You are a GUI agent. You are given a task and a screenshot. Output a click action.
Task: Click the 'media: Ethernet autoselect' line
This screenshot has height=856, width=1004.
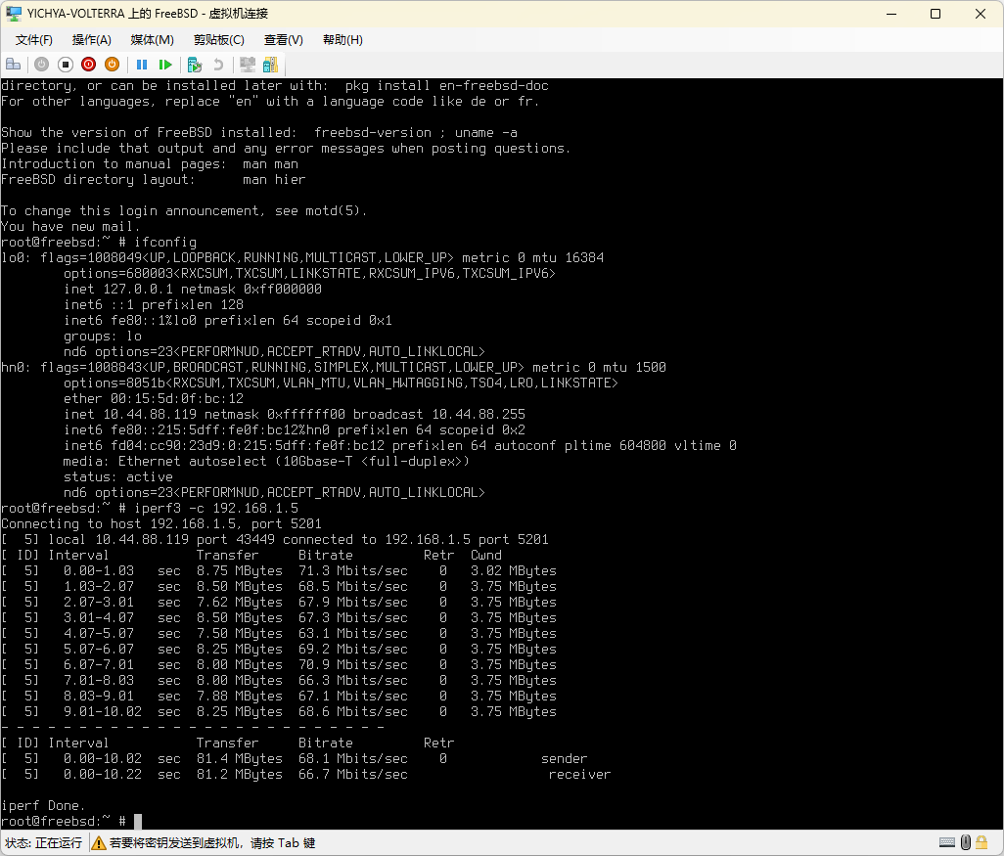click(x=266, y=461)
